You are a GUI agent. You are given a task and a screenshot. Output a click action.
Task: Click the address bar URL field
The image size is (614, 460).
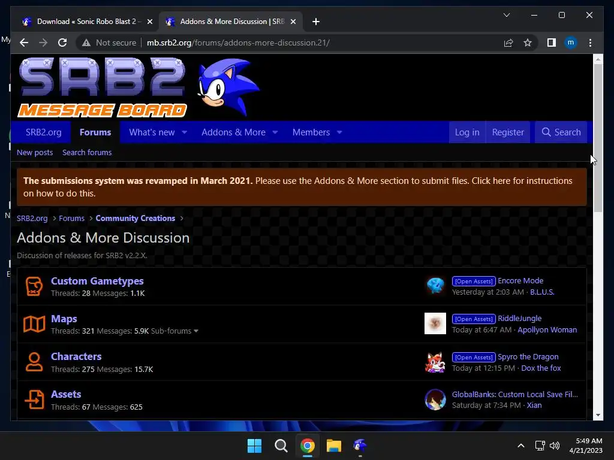[238, 43]
